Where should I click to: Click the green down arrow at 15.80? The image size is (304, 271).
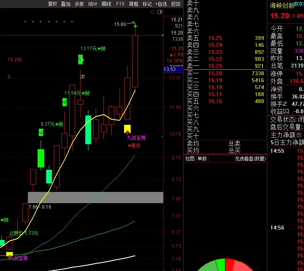tap(135, 26)
